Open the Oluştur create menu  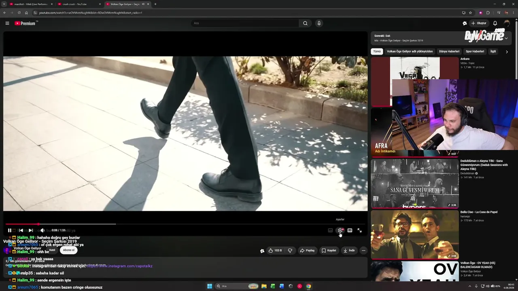(x=479, y=23)
